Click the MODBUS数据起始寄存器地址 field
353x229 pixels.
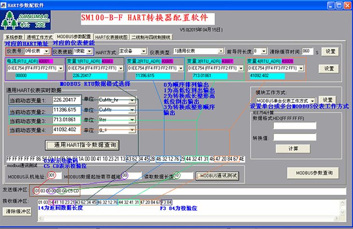(131, 175)
